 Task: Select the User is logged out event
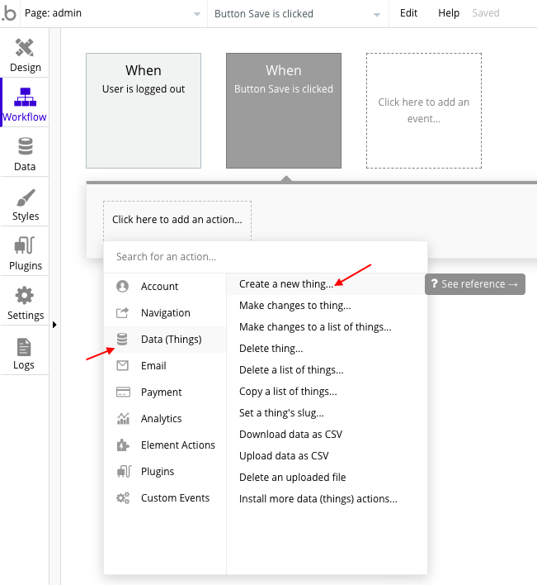(144, 111)
